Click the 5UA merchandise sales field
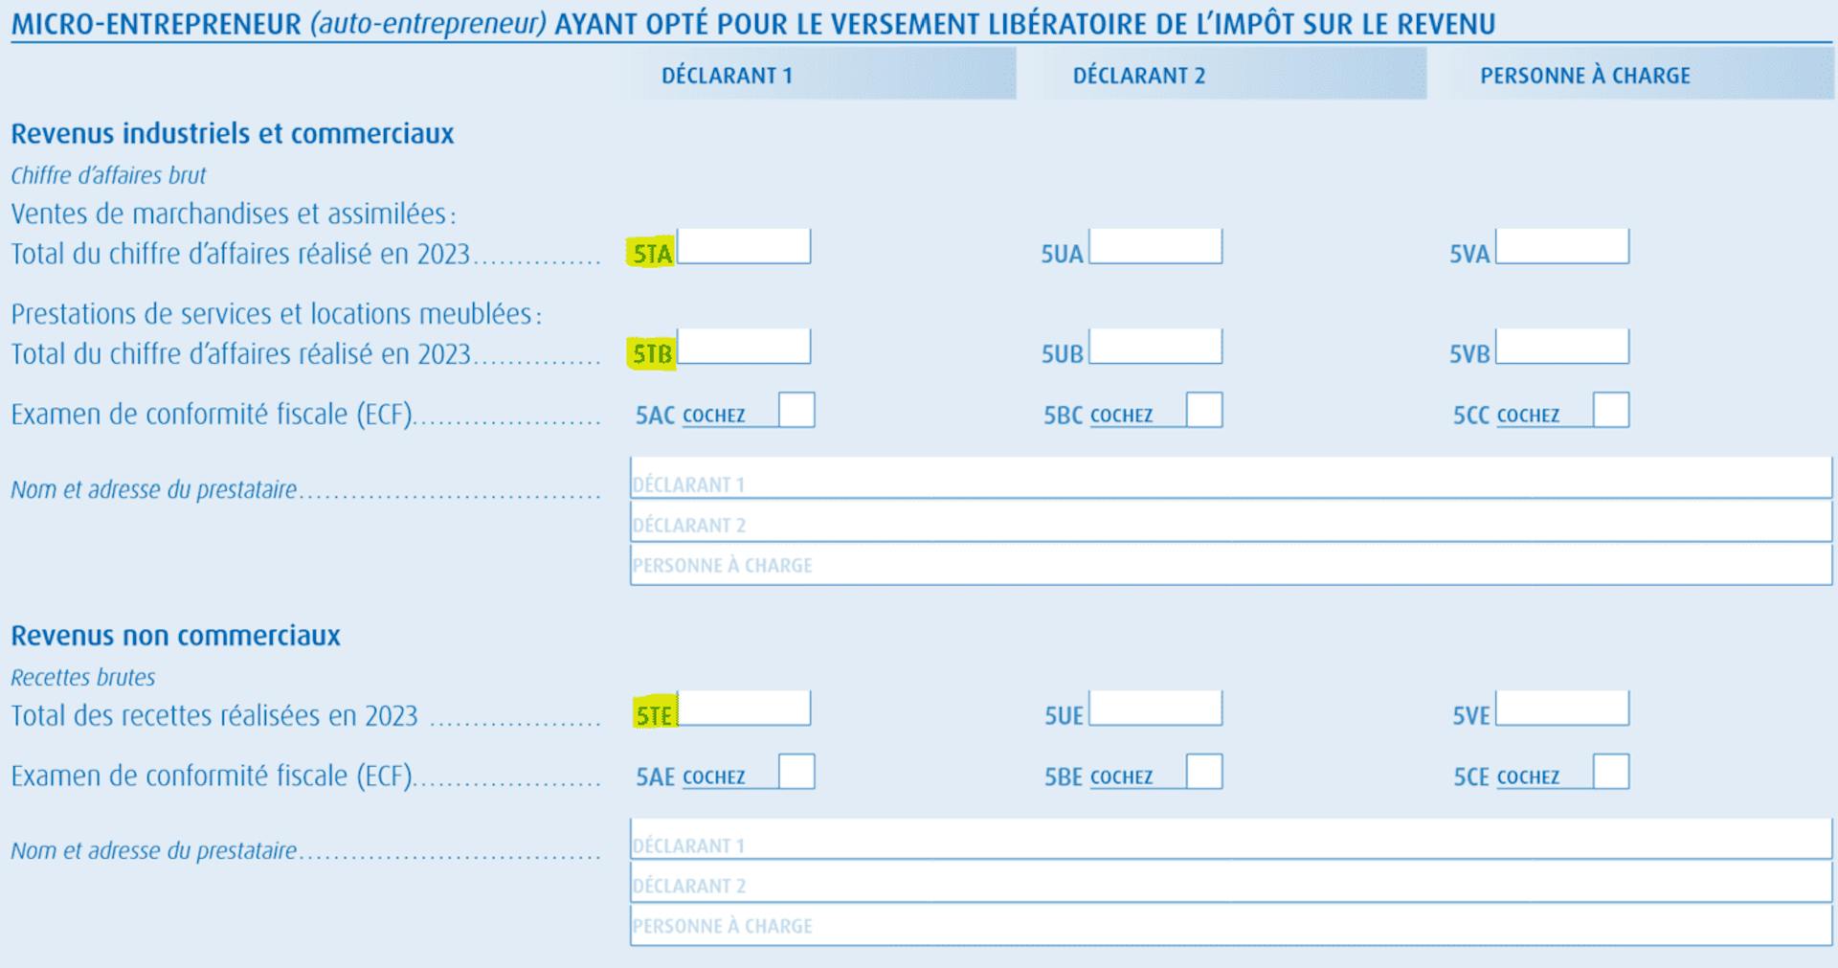The image size is (1838, 968). [x=1155, y=247]
